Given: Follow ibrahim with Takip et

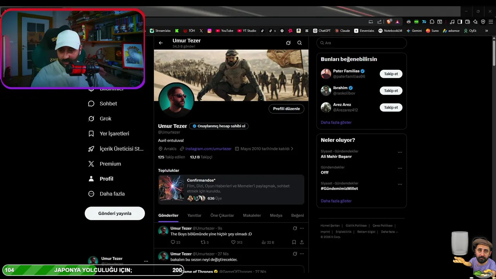Looking at the screenshot, I should coord(391,91).
